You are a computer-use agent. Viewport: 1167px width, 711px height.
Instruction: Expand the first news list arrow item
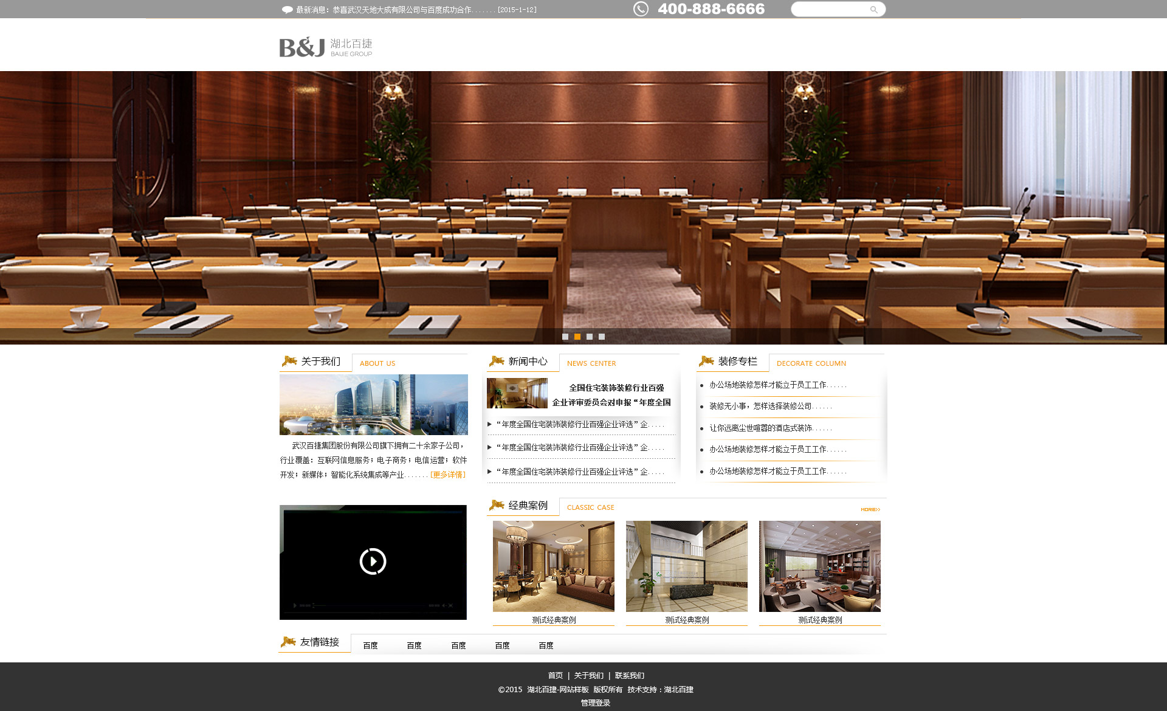tap(490, 424)
